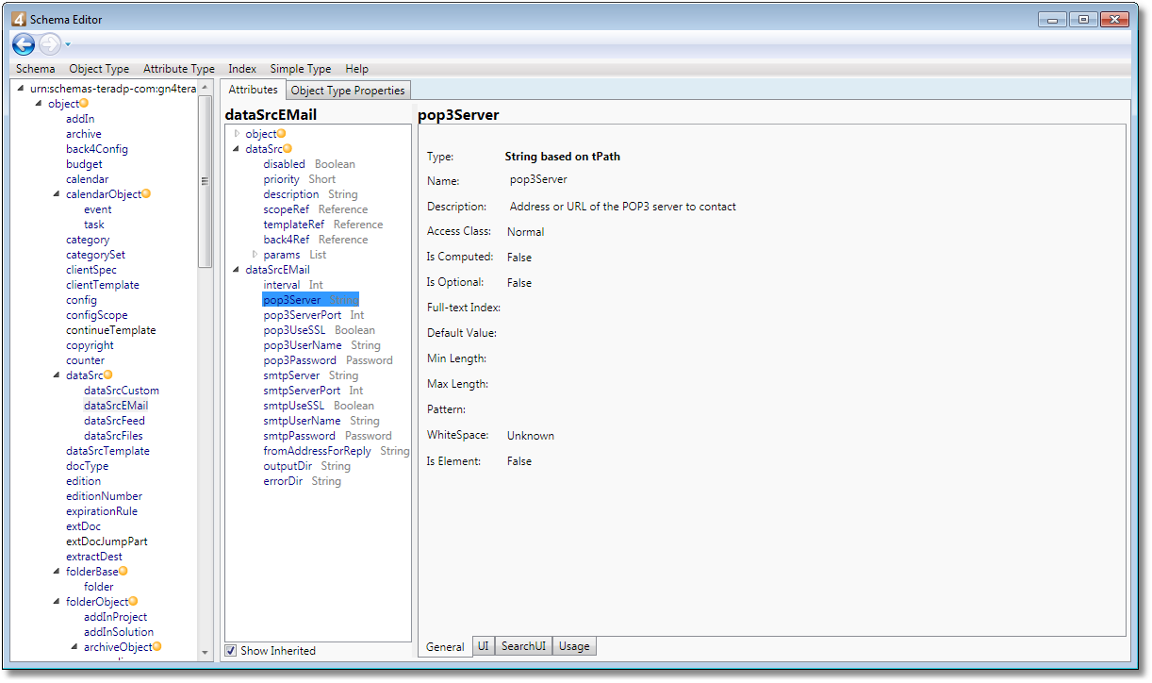Switch to the SearchUI tab
The width and height of the screenshot is (1152, 683).
[x=523, y=646]
